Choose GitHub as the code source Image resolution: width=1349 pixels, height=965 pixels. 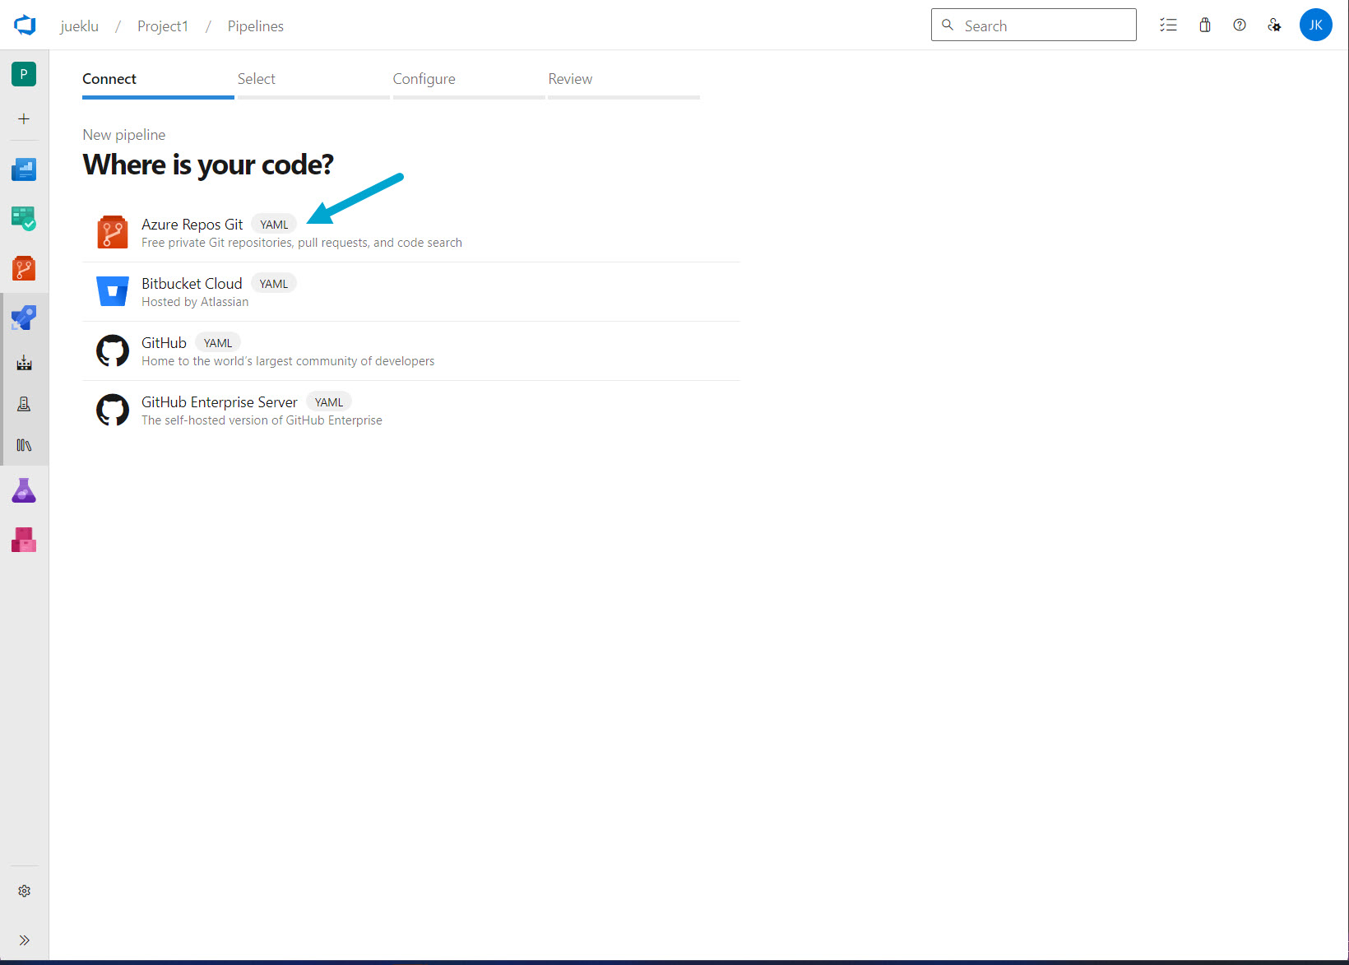pyautogui.click(x=164, y=342)
